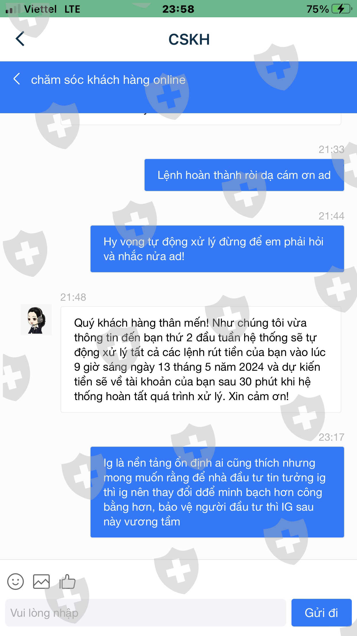Tap the 23:58 clock in status bar
Image resolution: width=357 pixels, height=636 pixels.
(178, 9)
